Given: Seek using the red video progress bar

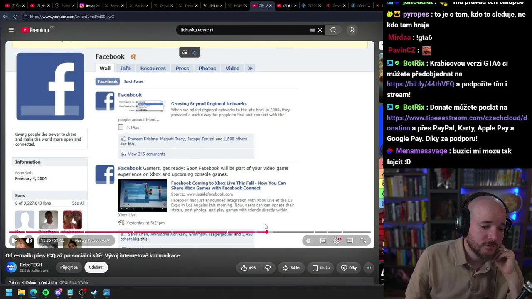Looking at the screenshot, I should (190, 232).
